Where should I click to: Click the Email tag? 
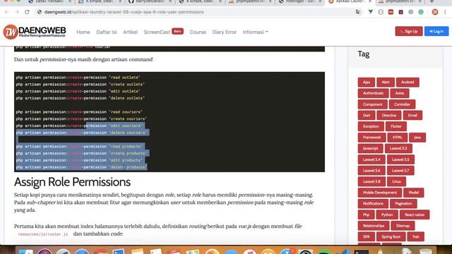[x=412, y=115]
